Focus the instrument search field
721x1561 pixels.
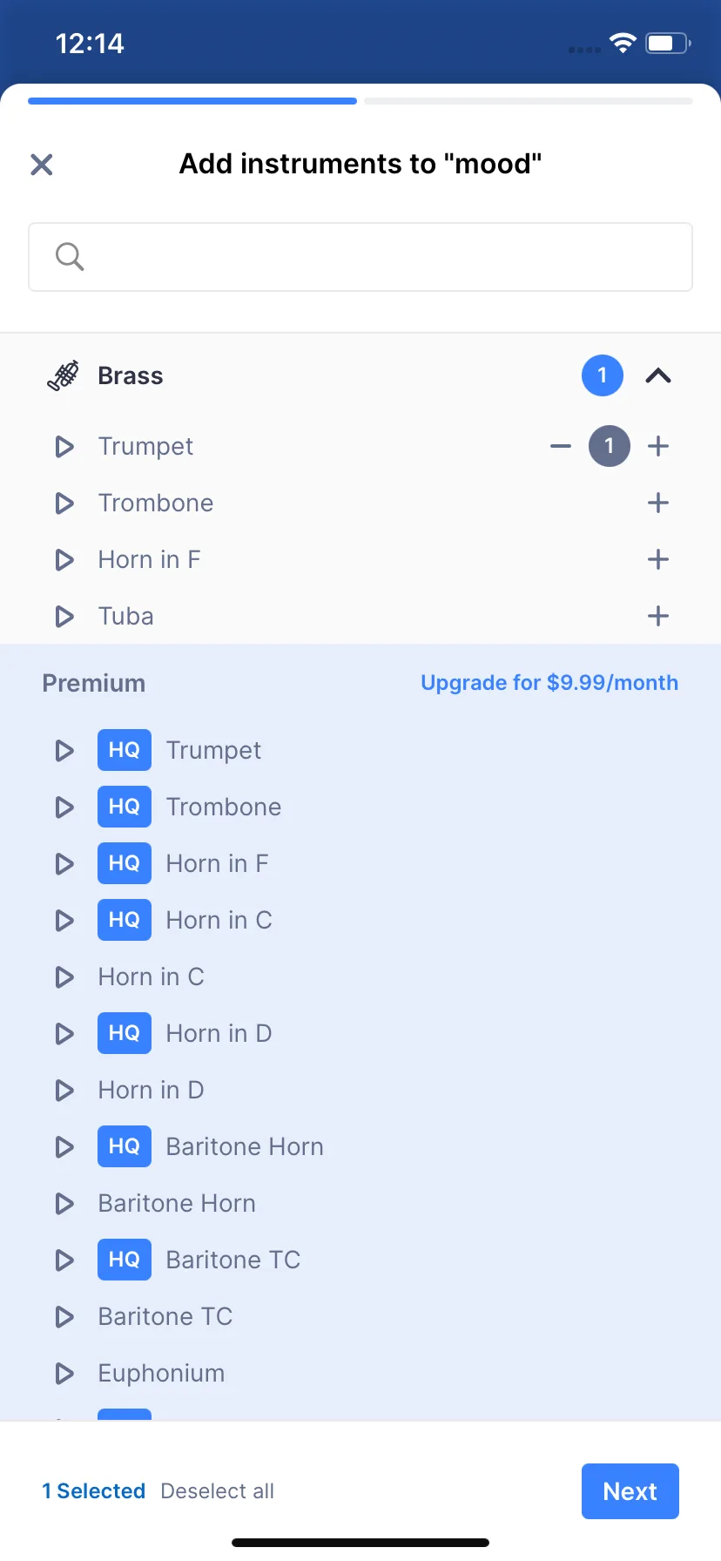[x=360, y=257]
